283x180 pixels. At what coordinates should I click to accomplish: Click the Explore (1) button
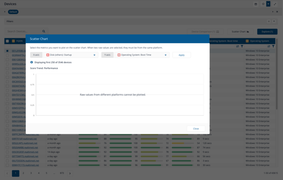[267, 31]
